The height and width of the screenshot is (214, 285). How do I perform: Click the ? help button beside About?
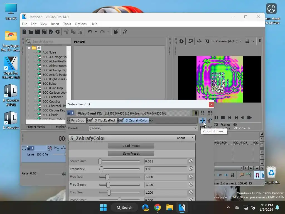point(192,138)
